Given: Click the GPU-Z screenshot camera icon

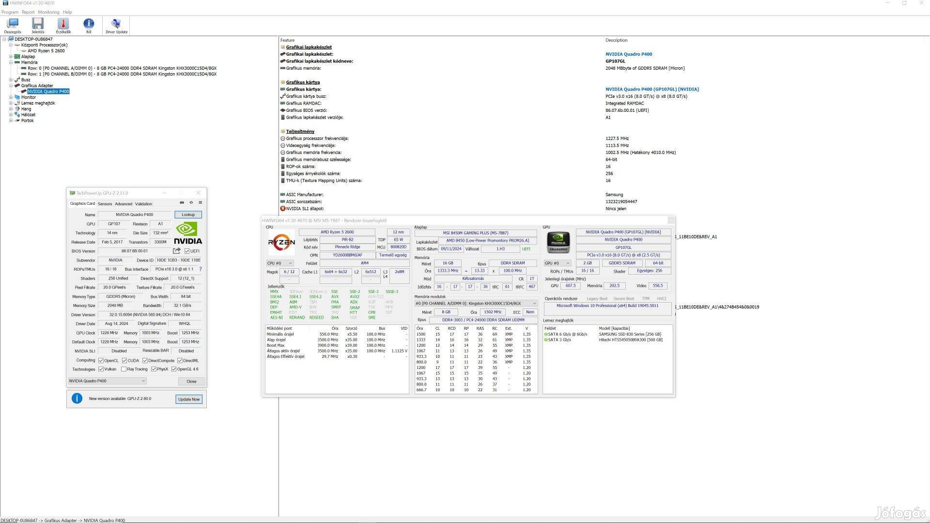Looking at the screenshot, I should (x=182, y=203).
